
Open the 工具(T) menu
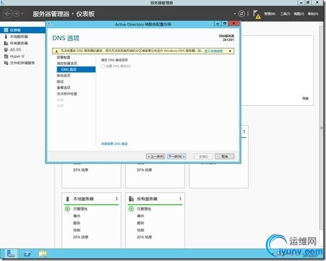tap(285, 14)
